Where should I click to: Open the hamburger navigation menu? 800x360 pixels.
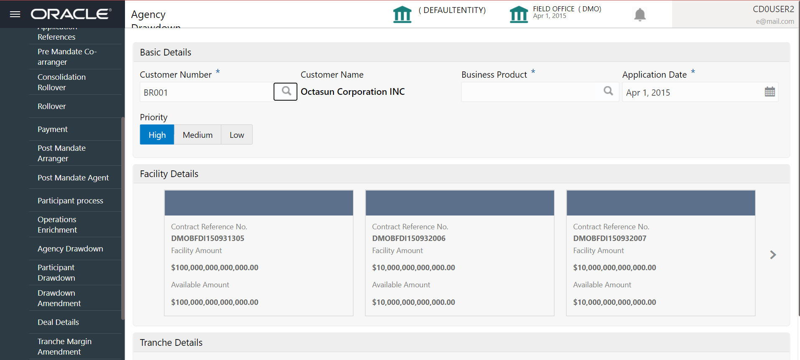pos(15,14)
